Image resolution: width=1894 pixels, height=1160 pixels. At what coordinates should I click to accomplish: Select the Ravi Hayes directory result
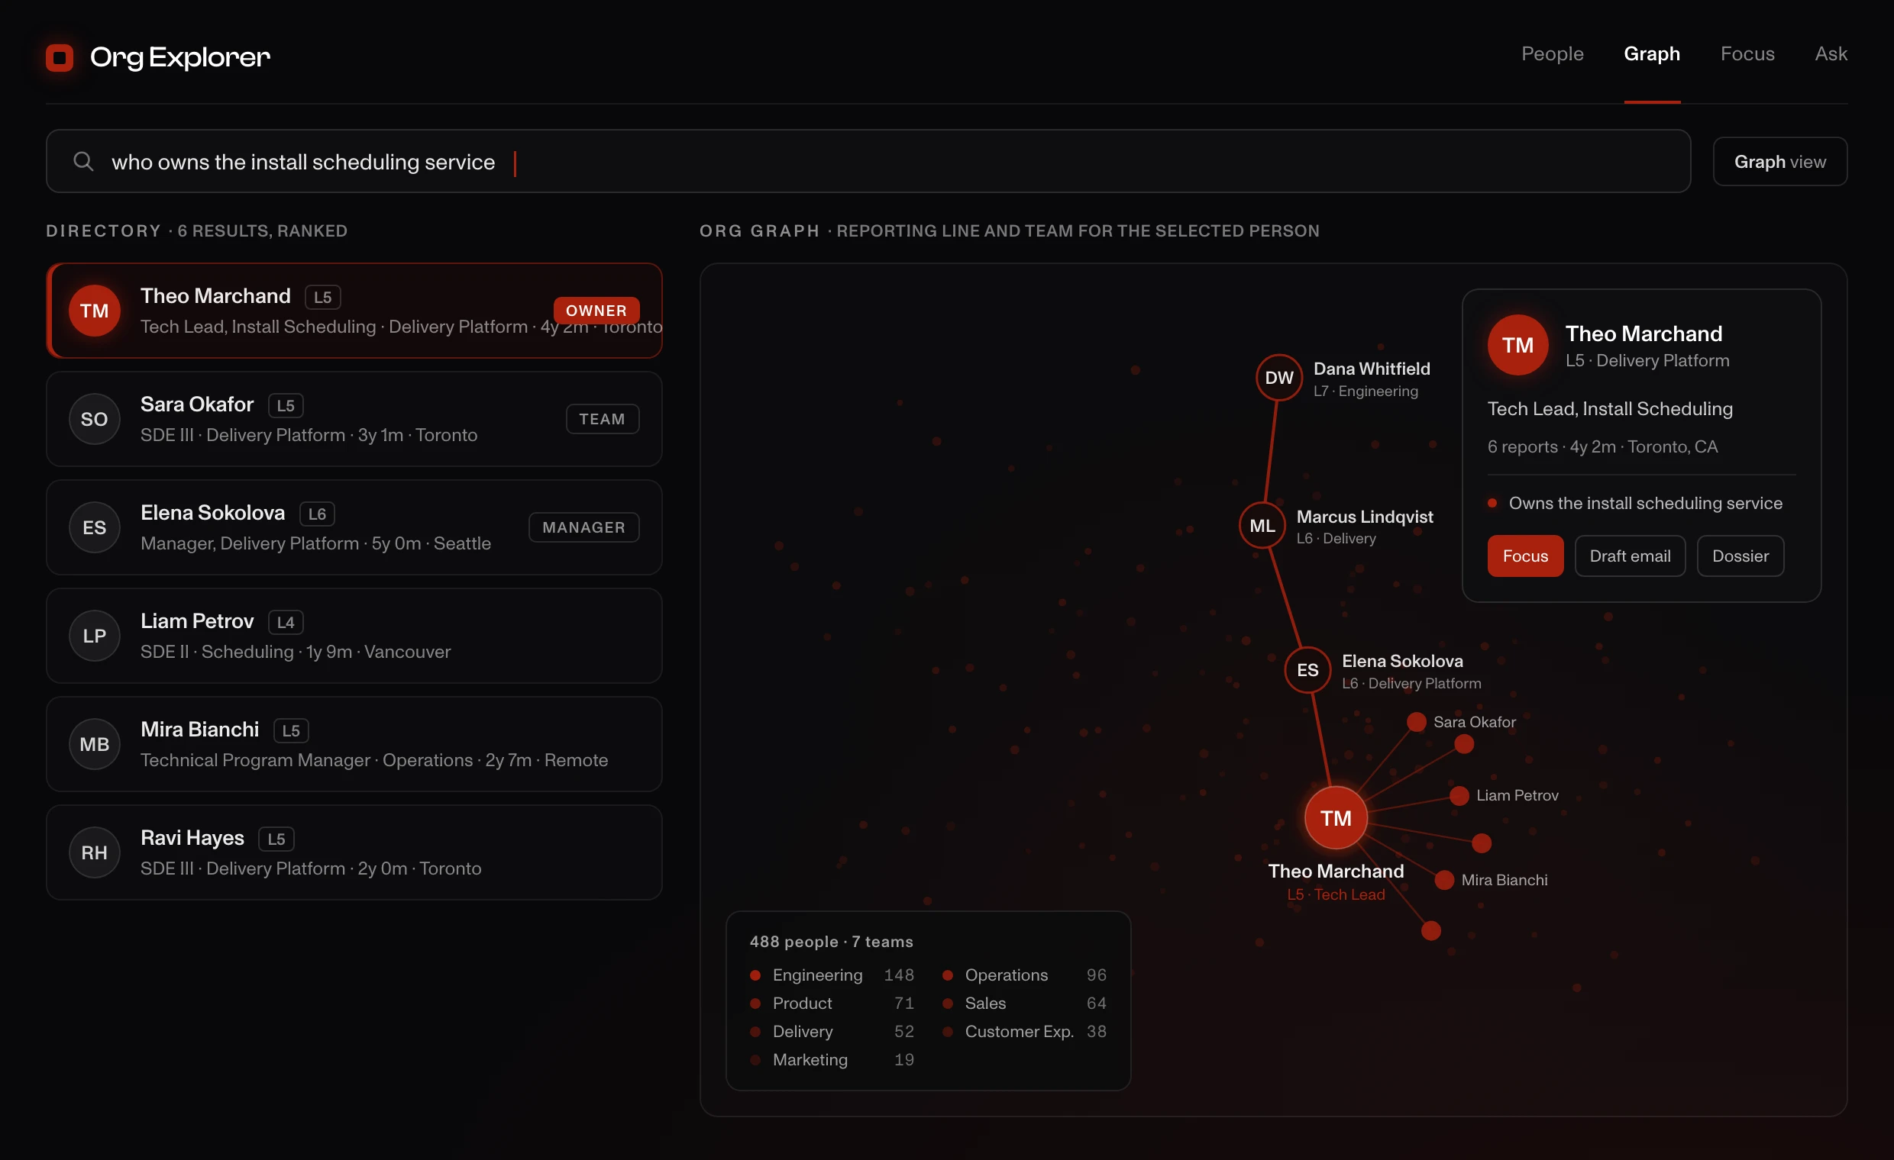click(x=354, y=852)
